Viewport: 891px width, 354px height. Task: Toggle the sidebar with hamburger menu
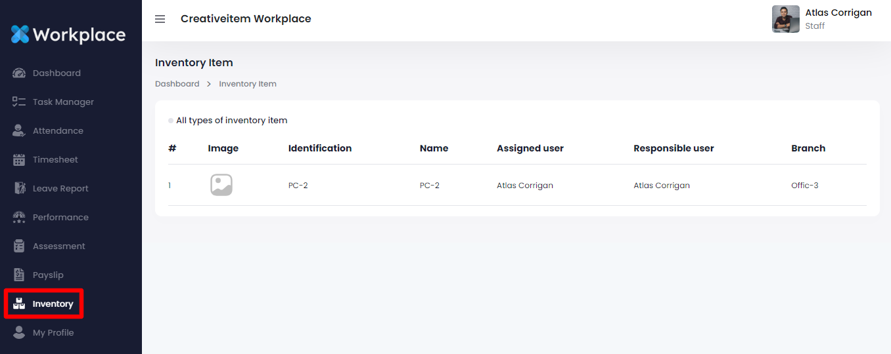pyautogui.click(x=160, y=19)
